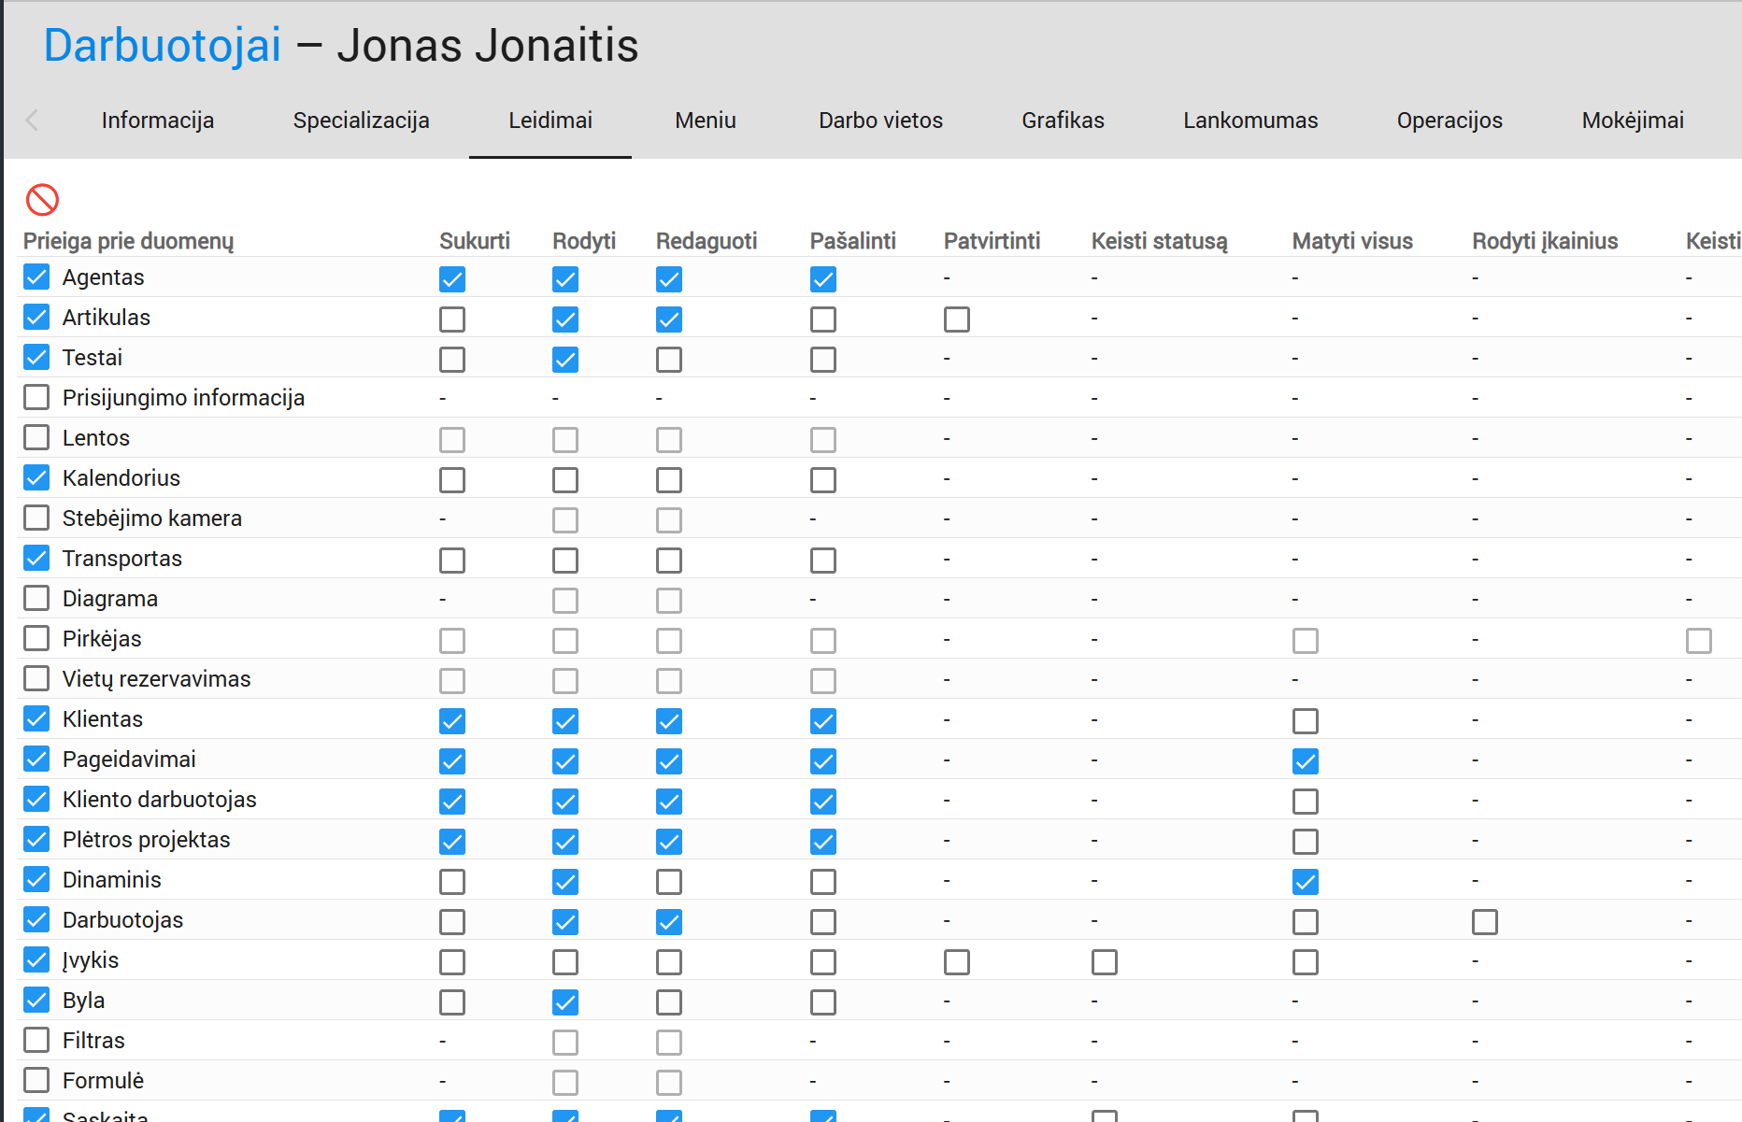Uncheck Pašalinti for Klientas row
This screenshot has height=1122, width=1742.
tap(823, 721)
